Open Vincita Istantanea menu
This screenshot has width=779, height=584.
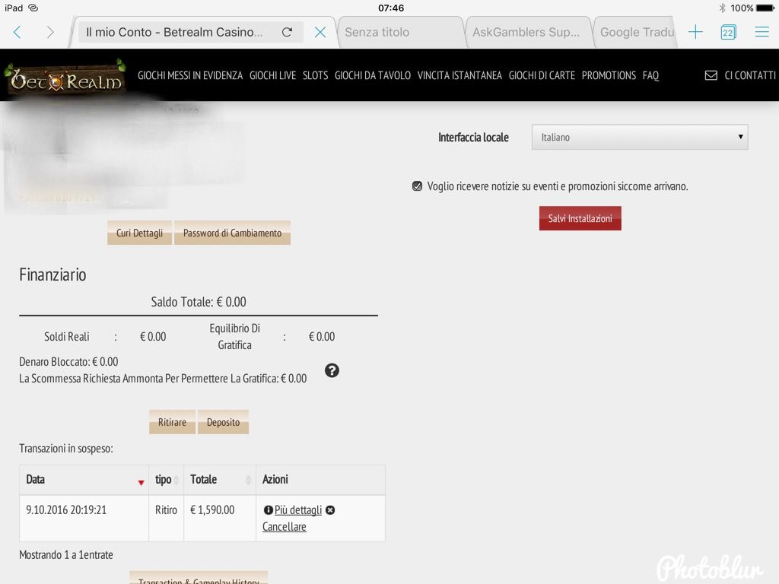[x=459, y=75]
